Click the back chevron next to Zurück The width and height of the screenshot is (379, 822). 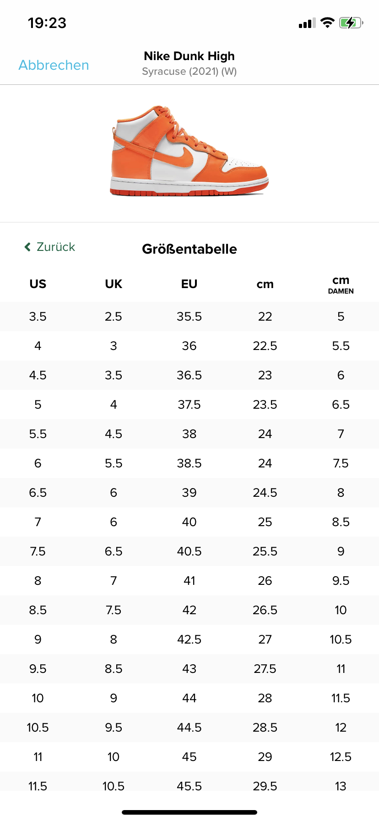(27, 247)
